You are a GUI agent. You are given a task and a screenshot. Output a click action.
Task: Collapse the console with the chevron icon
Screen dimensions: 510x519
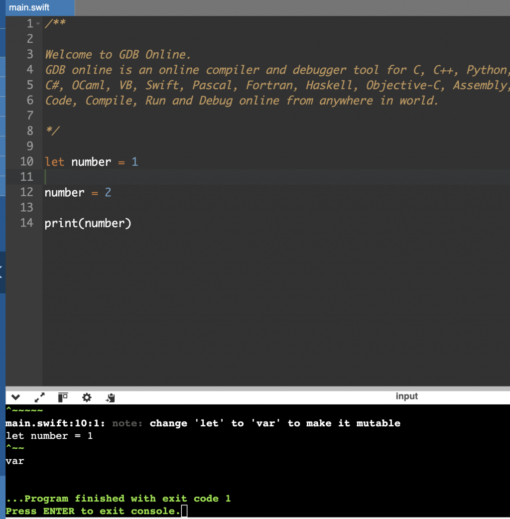click(x=15, y=397)
